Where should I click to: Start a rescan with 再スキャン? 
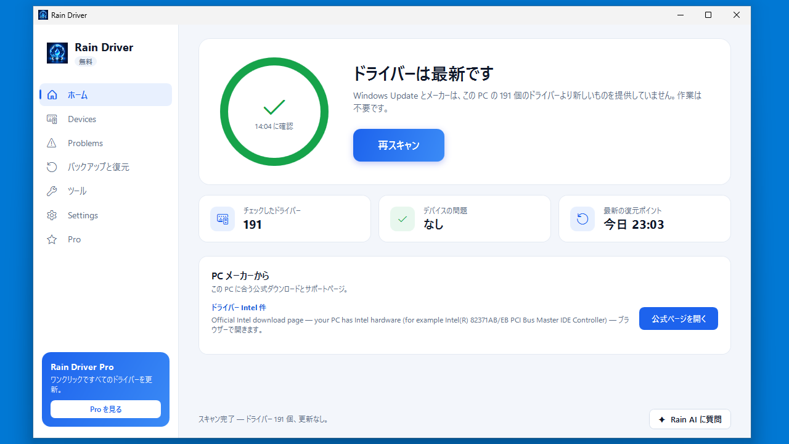pyautogui.click(x=399, y=146)
